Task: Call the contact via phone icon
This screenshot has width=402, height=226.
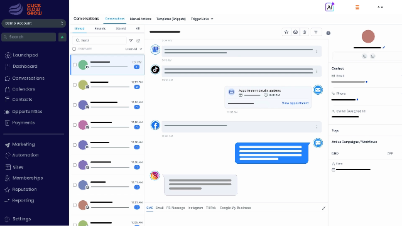Action: coord(364,56)
